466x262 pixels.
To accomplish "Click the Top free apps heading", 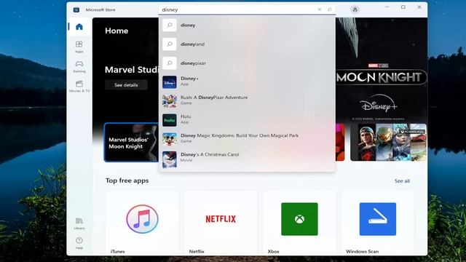I will 127,180.
